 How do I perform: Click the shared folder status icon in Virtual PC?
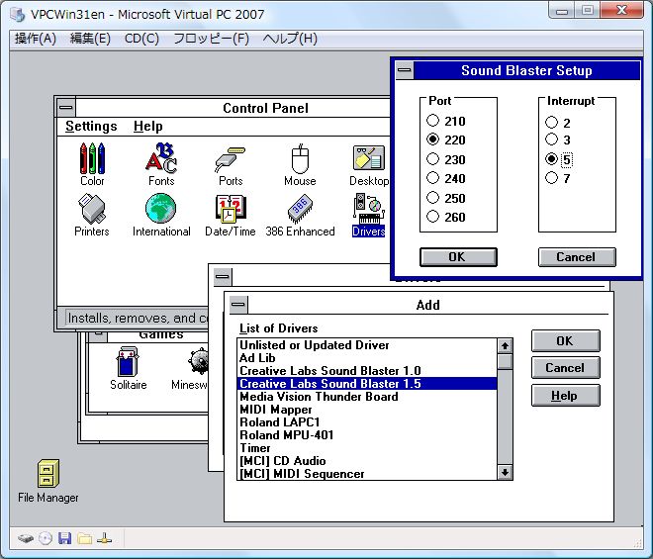(84, 538)
